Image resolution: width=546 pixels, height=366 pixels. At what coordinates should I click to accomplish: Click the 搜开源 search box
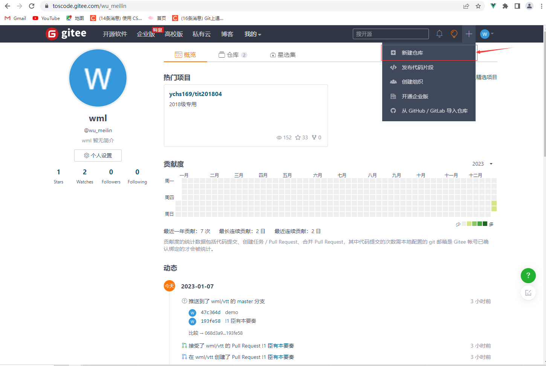tap(390, 34)
